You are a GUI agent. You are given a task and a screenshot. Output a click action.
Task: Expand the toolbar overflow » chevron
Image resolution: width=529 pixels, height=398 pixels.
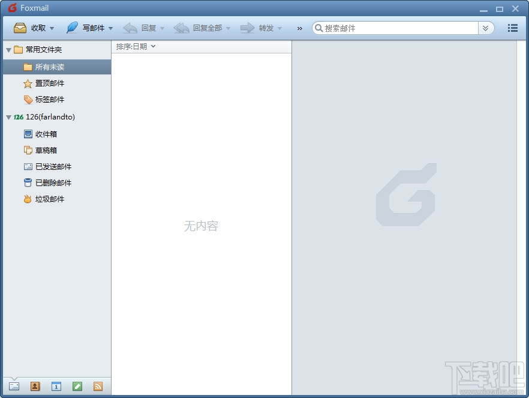[299, 28]
